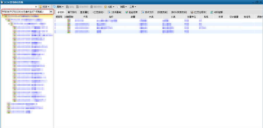Viewport: 263px width, 128px height.
Task: Restore the window using the title bar button
Action: pyautogui.click(x=257, y=2)
